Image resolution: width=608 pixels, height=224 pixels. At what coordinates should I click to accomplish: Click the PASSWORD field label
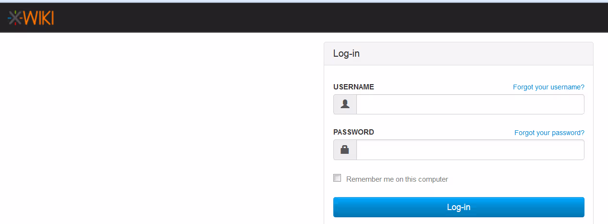(x=353, y=132)
